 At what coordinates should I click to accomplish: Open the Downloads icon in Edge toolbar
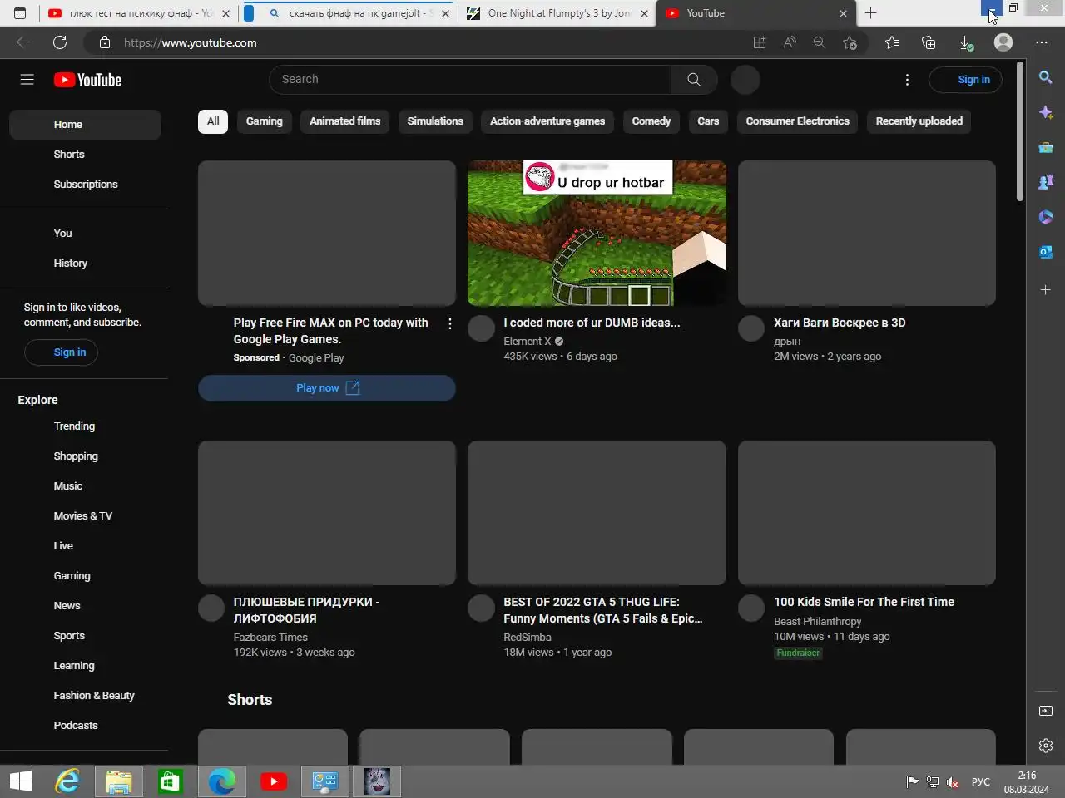tap(966, 42)
